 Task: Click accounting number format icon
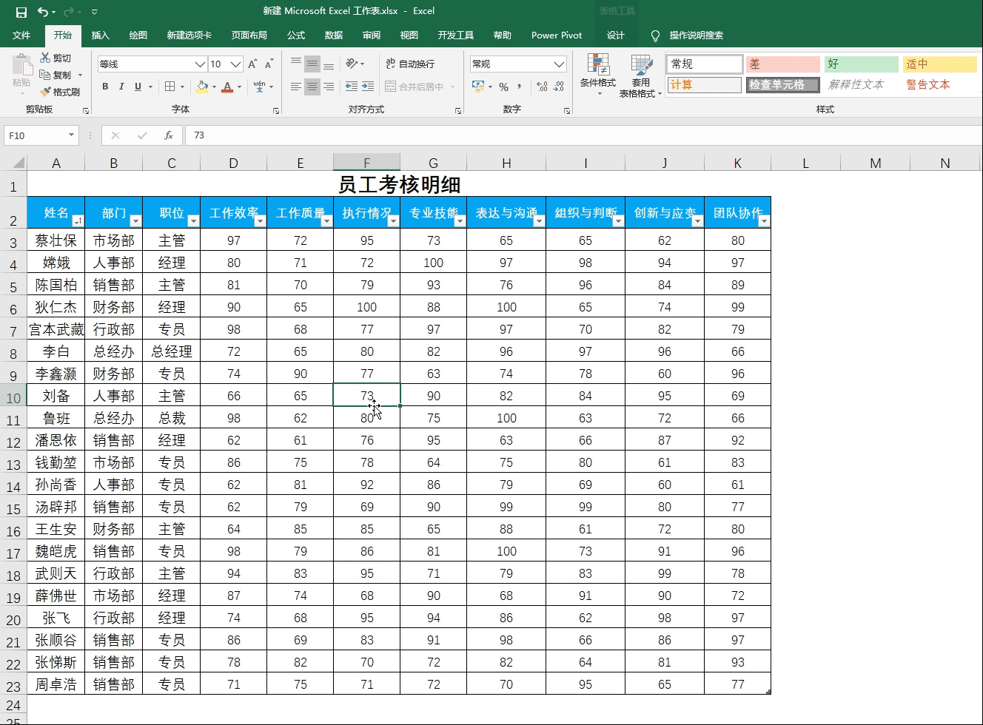(x=478, y=87)
